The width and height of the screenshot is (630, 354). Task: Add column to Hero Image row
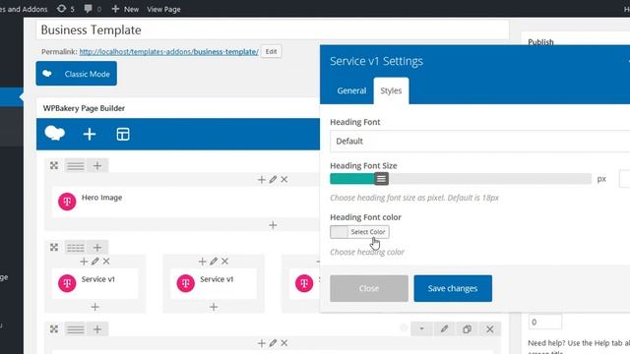[x=97, y=165]
